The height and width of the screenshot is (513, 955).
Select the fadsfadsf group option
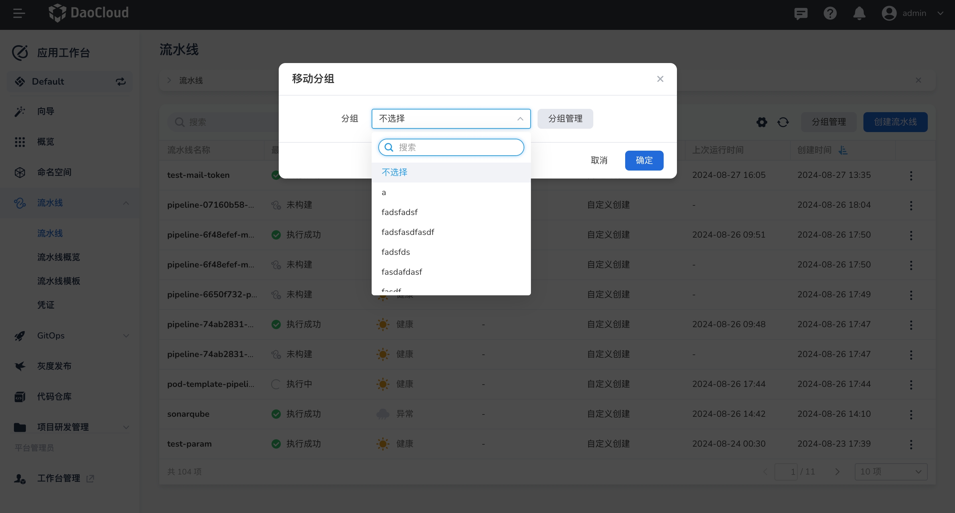tap(399, 212)
